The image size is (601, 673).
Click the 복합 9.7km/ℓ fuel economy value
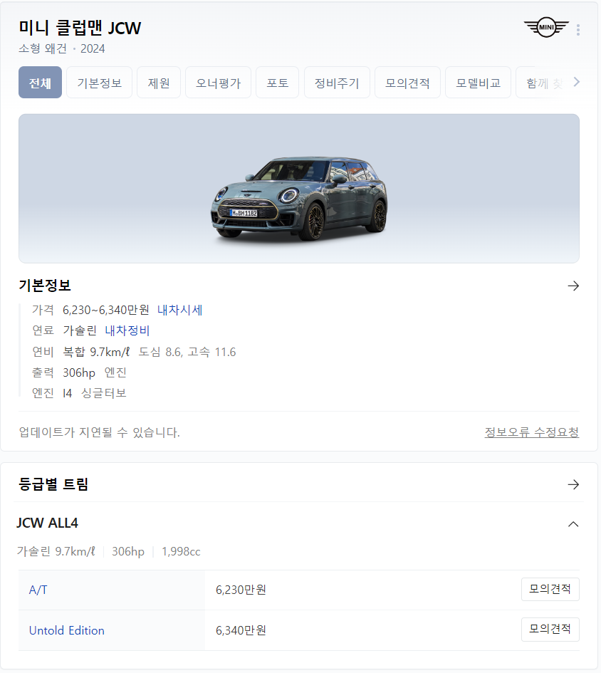pyautogui.click(x=96, y=352)
